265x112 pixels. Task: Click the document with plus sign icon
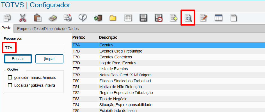(173, 18)
